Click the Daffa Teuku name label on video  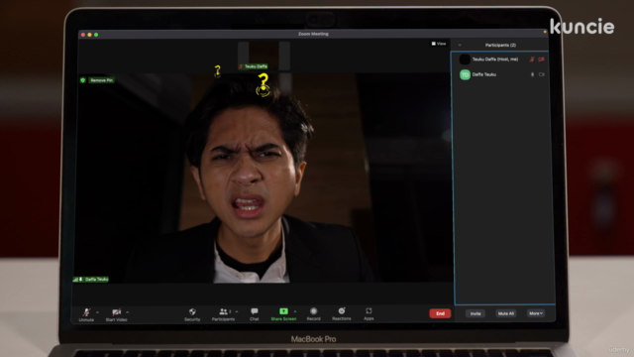pos(97,280)
